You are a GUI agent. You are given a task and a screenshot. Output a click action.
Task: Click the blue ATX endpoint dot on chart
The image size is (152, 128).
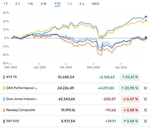pyautogui.click(x=146, y=17)
